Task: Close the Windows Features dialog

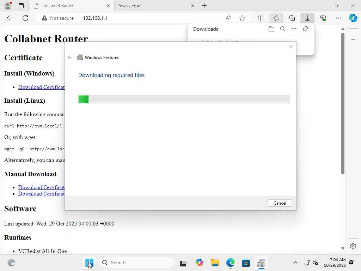Action: (291, 47)
